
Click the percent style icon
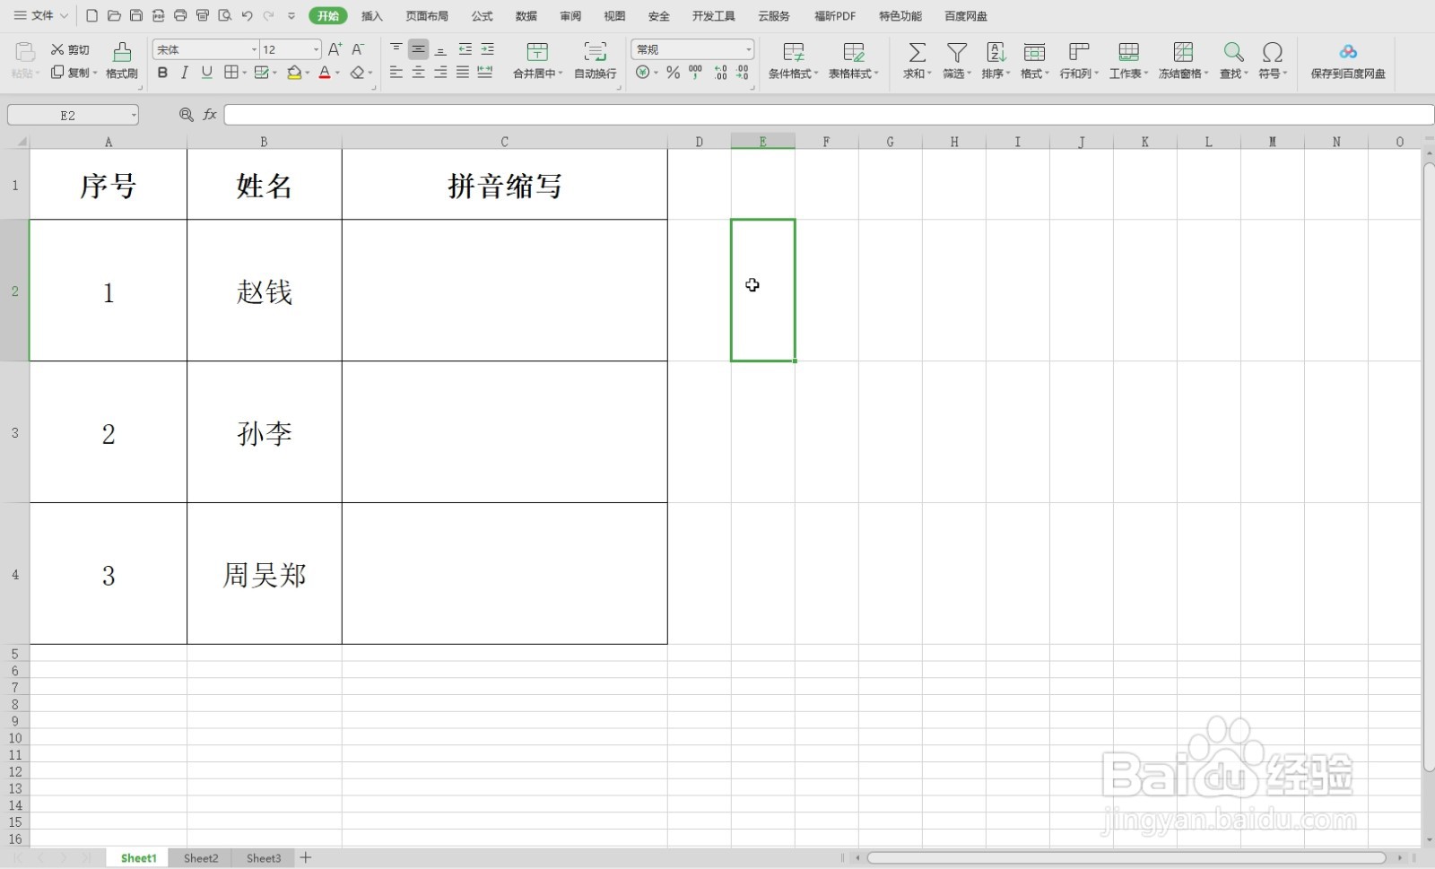point(674,73)
